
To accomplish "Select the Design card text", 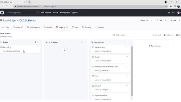I will click(x=97, y=57).
